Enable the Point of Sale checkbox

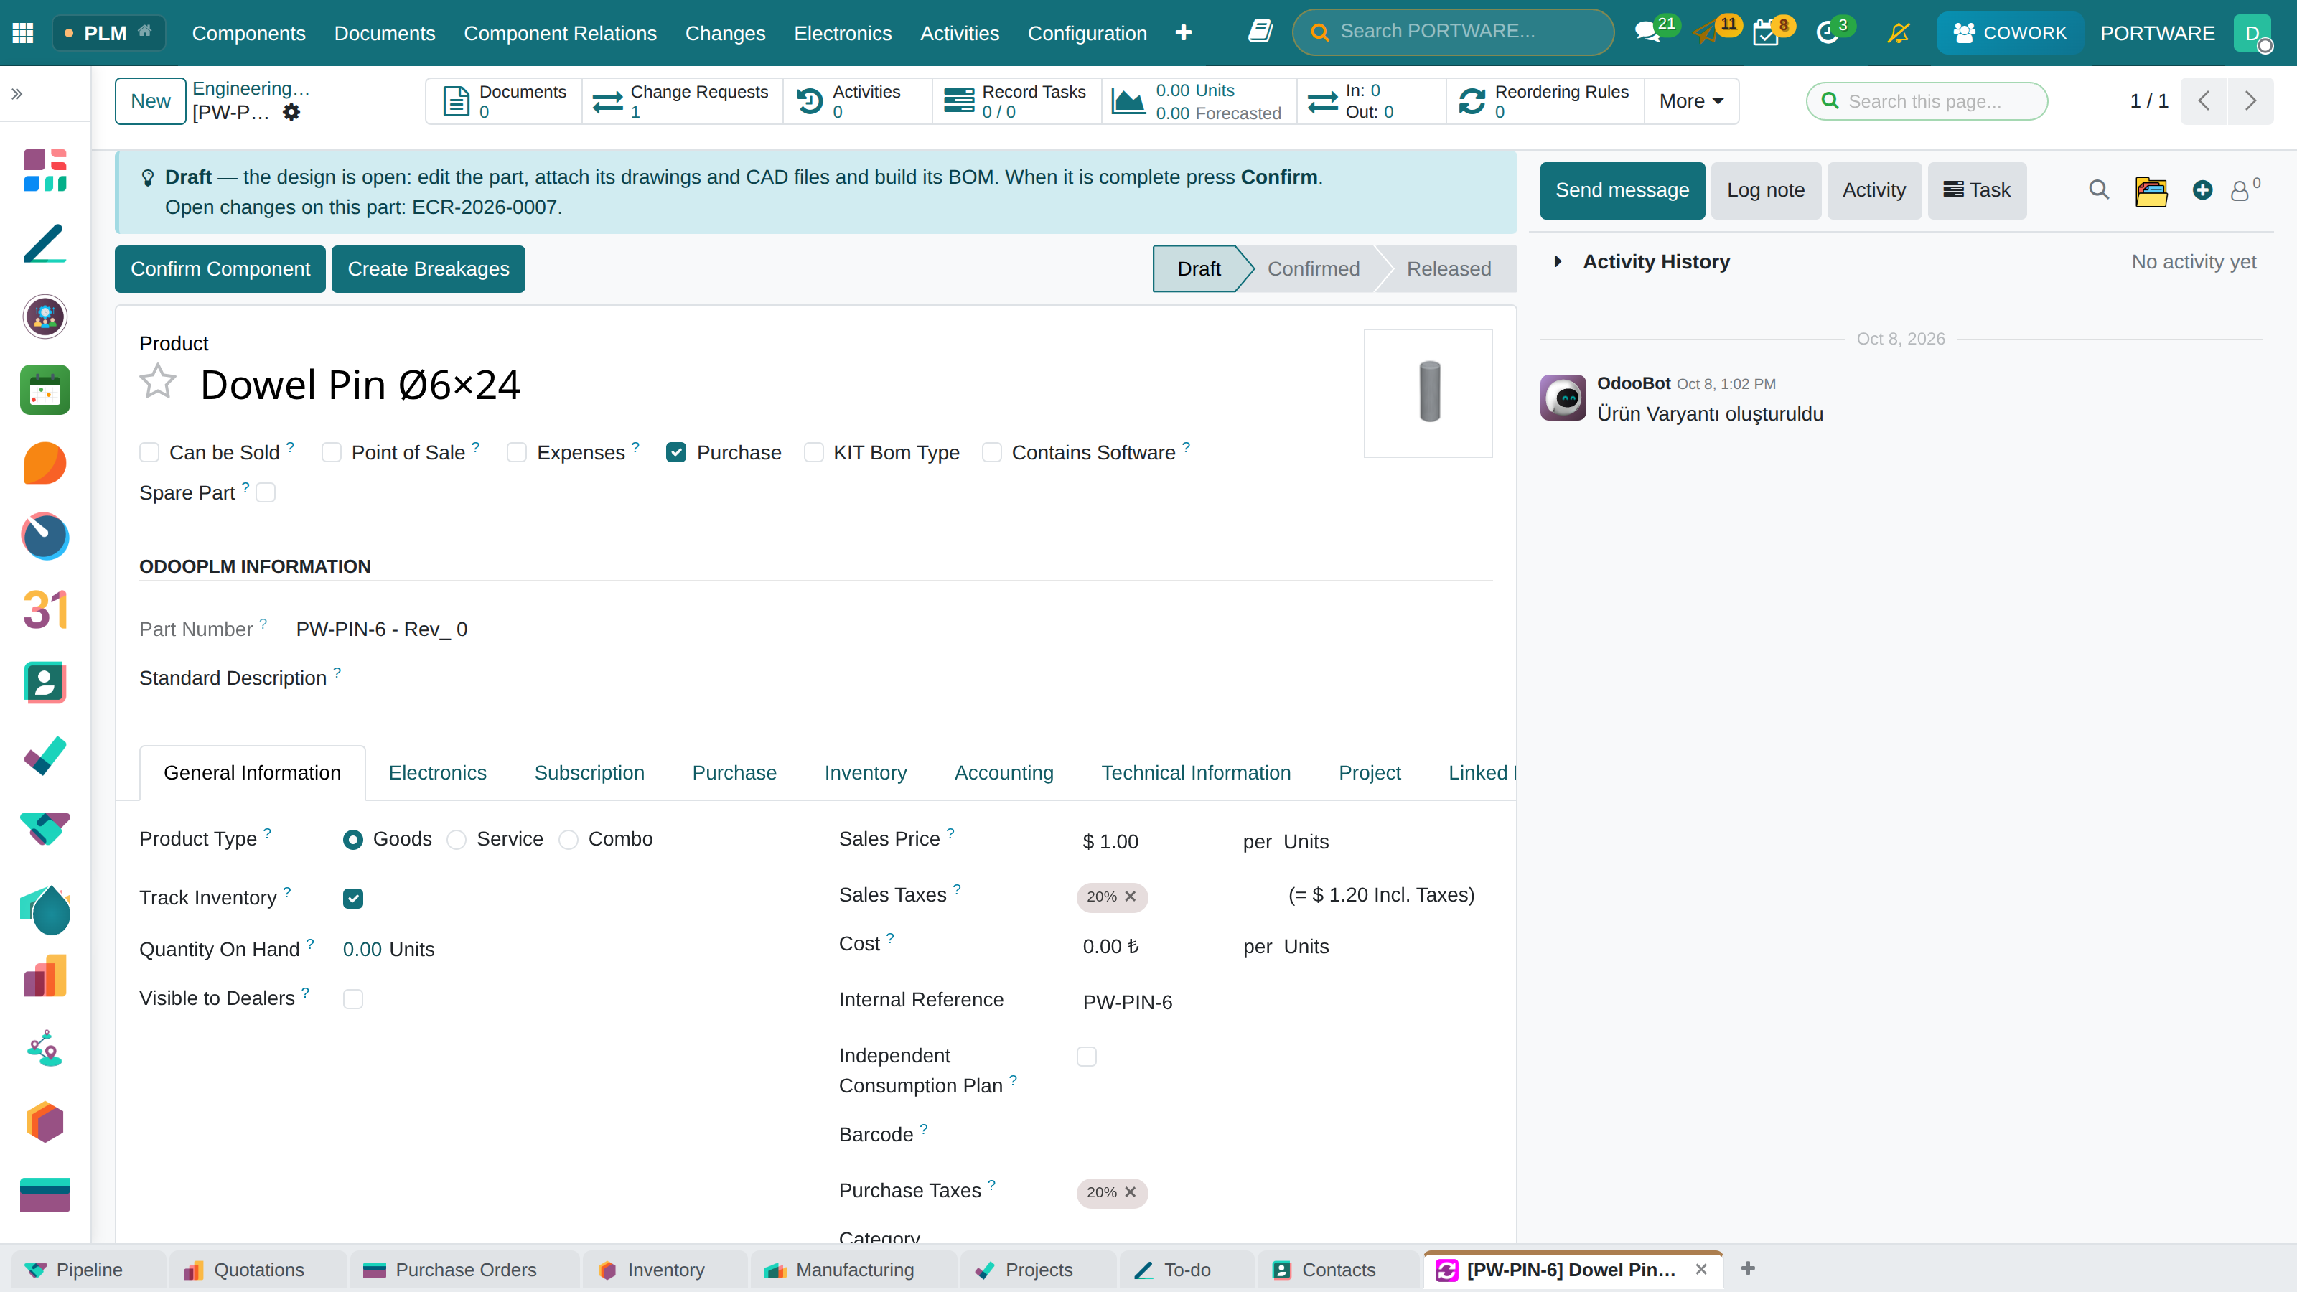coord(331,453)
